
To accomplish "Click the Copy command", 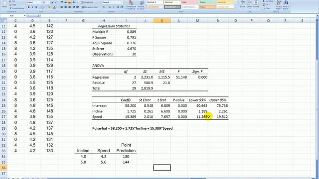I will click(x=13, y=4).
